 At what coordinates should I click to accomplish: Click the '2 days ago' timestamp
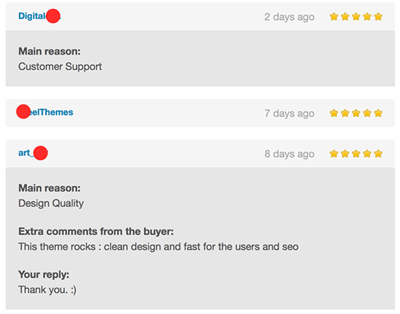click(x=289, y=17)
